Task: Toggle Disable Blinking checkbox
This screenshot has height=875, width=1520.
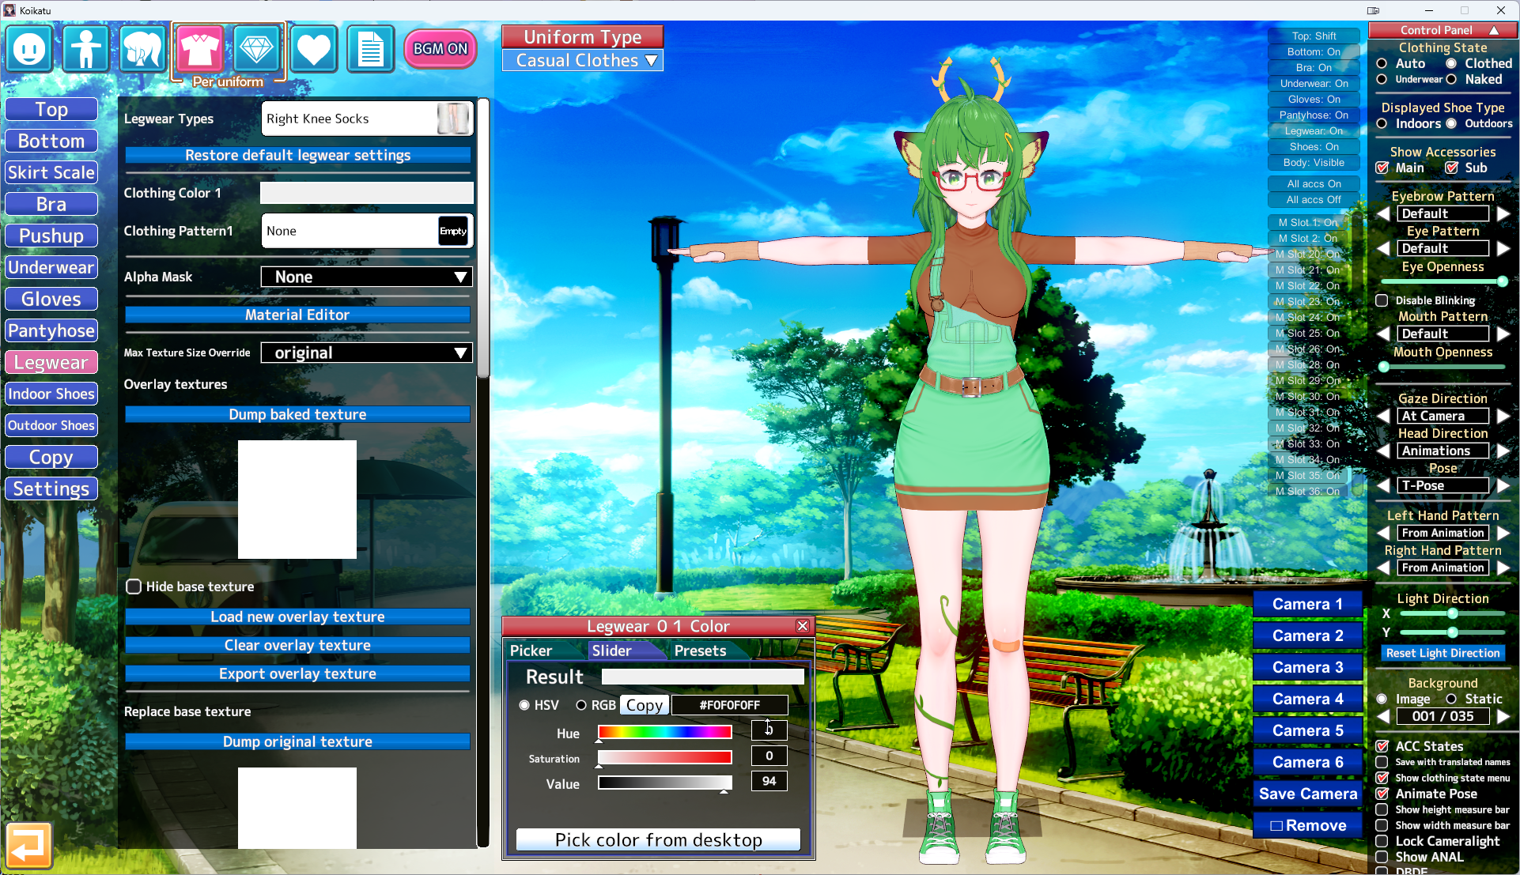Action: pyautogui.click(x=1382, y=300)
